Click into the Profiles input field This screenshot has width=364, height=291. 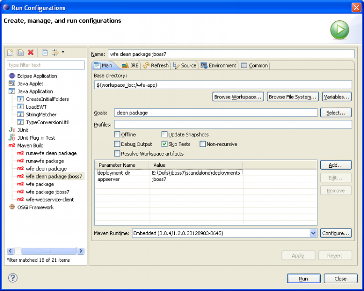coord(233,125)
